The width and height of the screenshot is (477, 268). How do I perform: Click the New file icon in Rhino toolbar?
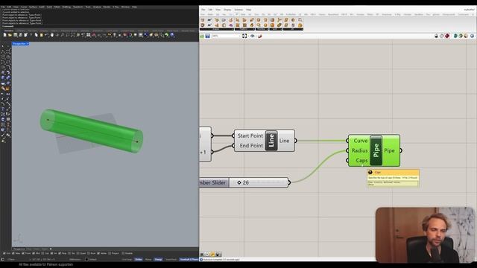point(4,35)
